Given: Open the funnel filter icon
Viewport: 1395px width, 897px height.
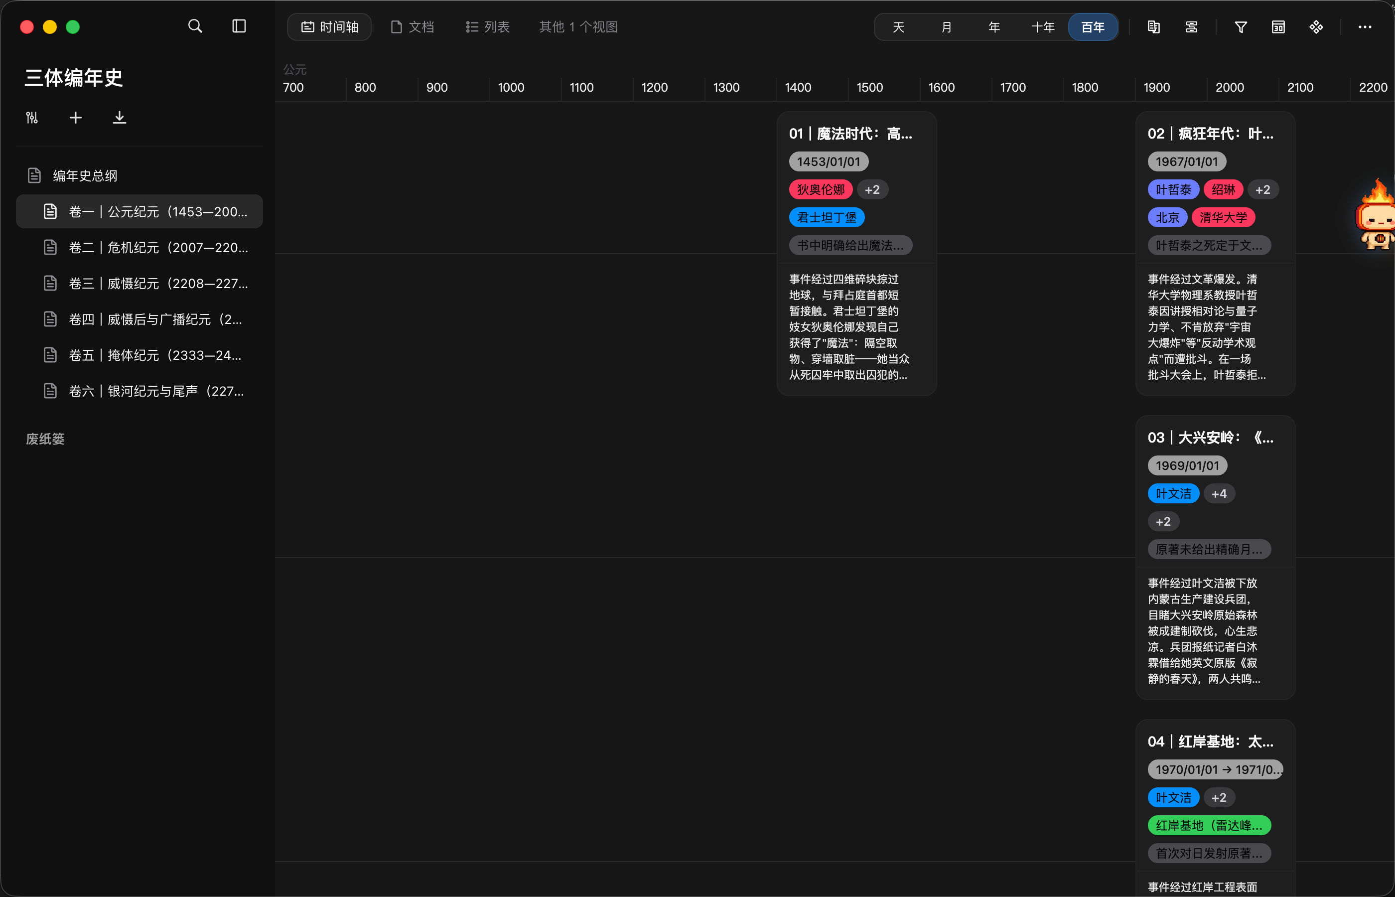Looking at the screenshot, I should click(1241, 27).
